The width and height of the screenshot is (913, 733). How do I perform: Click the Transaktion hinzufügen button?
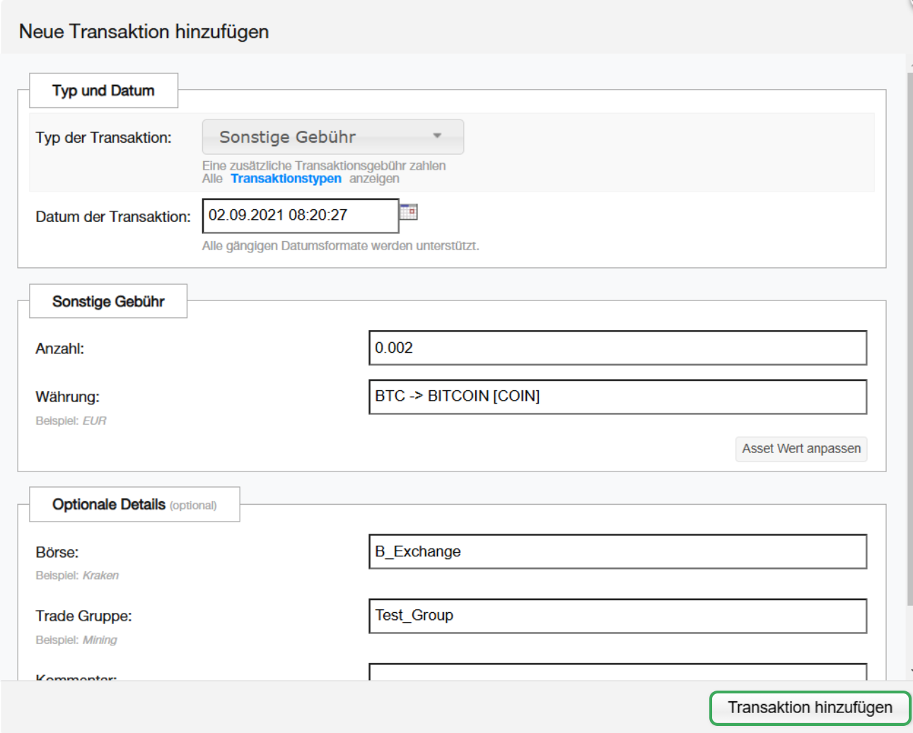[x=810, y=708]
